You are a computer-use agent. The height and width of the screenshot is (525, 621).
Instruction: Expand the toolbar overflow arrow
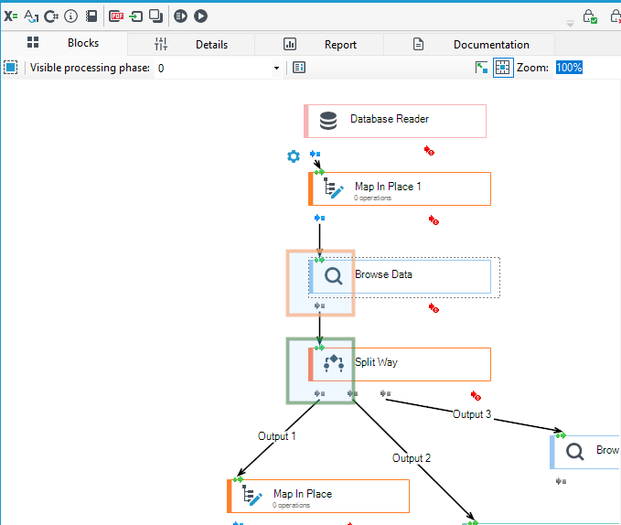[x=571, y=24]
